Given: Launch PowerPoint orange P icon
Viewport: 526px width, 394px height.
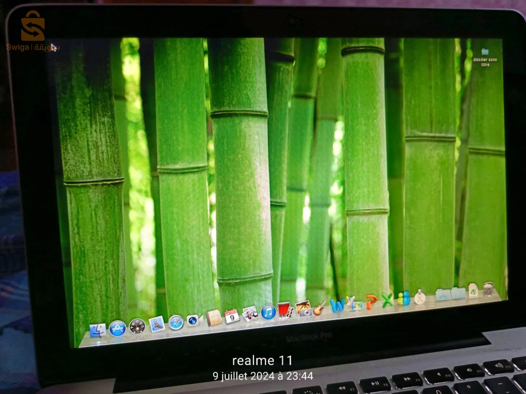Looking at the screenshot, I should [x=371, y=302].
